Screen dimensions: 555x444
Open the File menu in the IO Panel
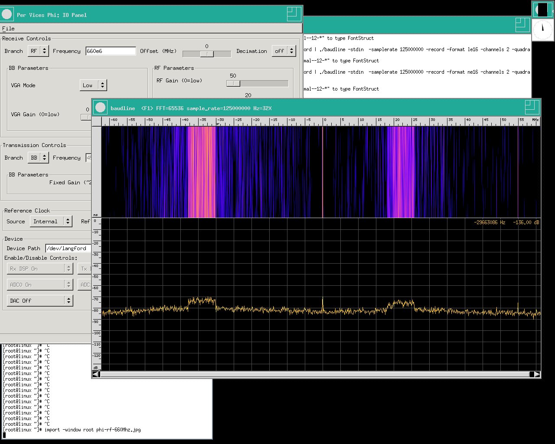[x=7, y=28]
